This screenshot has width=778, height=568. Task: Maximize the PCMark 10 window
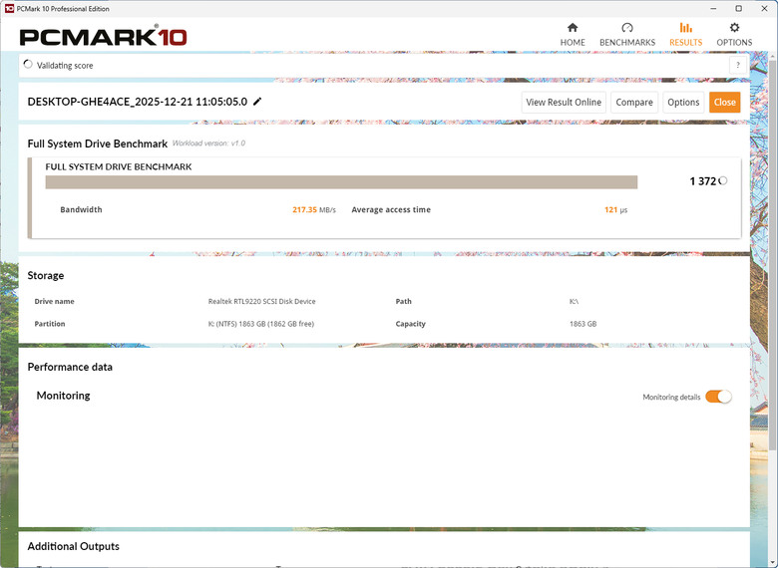(738, 8)
